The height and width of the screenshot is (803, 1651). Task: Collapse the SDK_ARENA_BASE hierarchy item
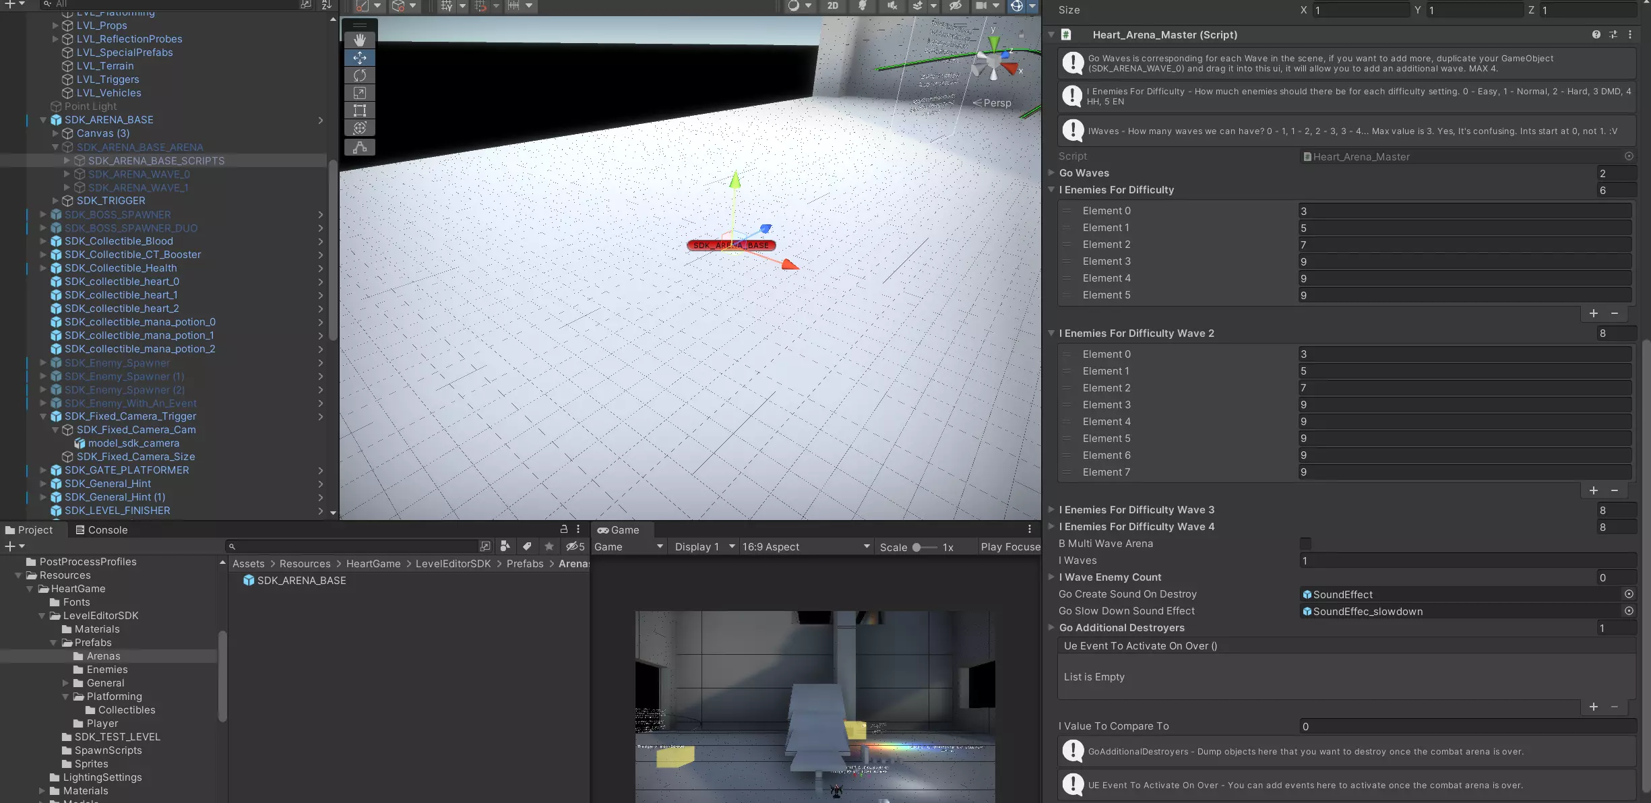(x=43, y=120)
